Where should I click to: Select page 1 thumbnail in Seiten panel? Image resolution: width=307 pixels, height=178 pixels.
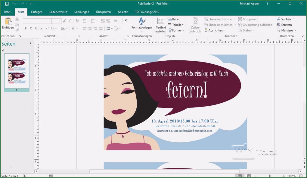17,71
